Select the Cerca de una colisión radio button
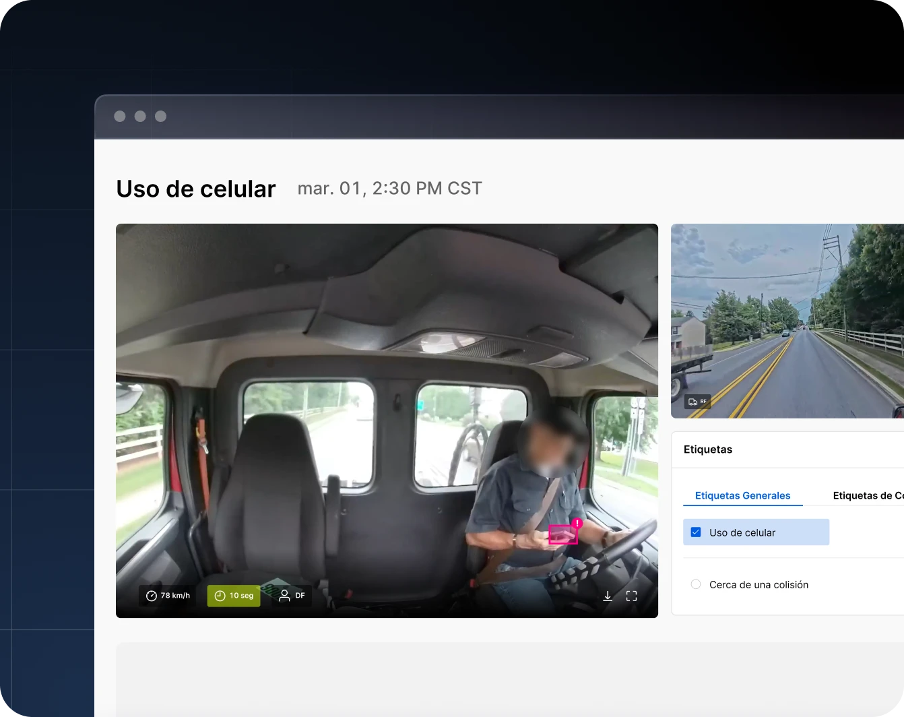The height and width of the screenshot is (717, 904). (696, 584)
